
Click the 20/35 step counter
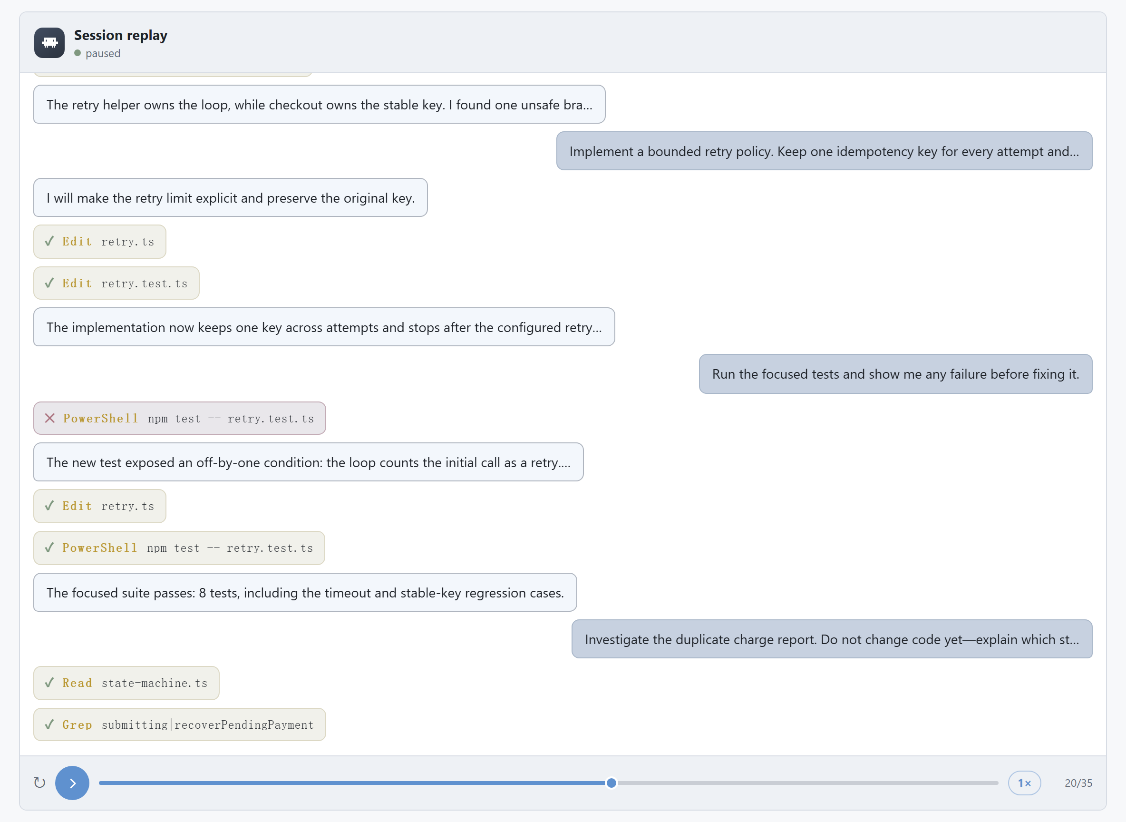(x=1078, y=783)
